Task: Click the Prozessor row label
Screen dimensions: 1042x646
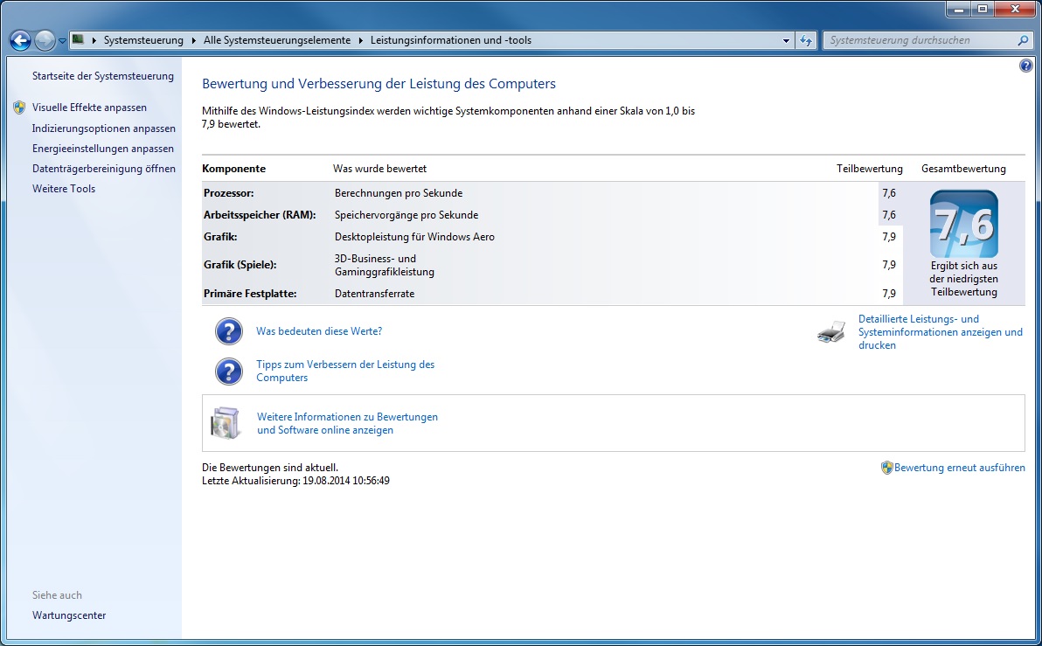Action: tap(229, 192)
